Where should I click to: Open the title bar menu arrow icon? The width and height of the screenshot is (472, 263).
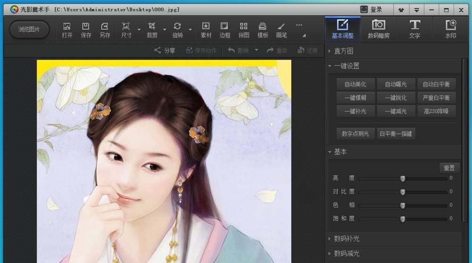point(416,10)
